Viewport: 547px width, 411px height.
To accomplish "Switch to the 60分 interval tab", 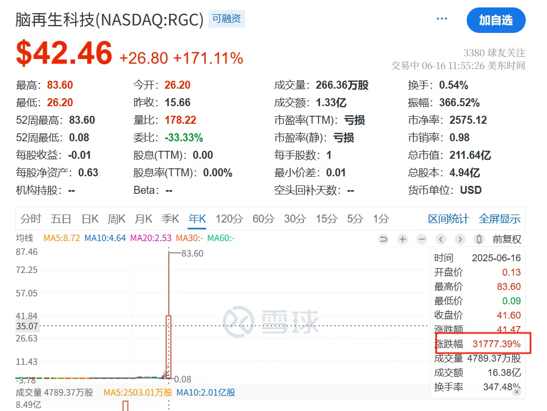I will pyautogui.click(x=263, y=219).
